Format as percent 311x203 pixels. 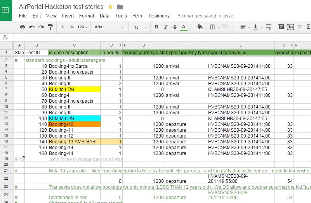[72, 27]
